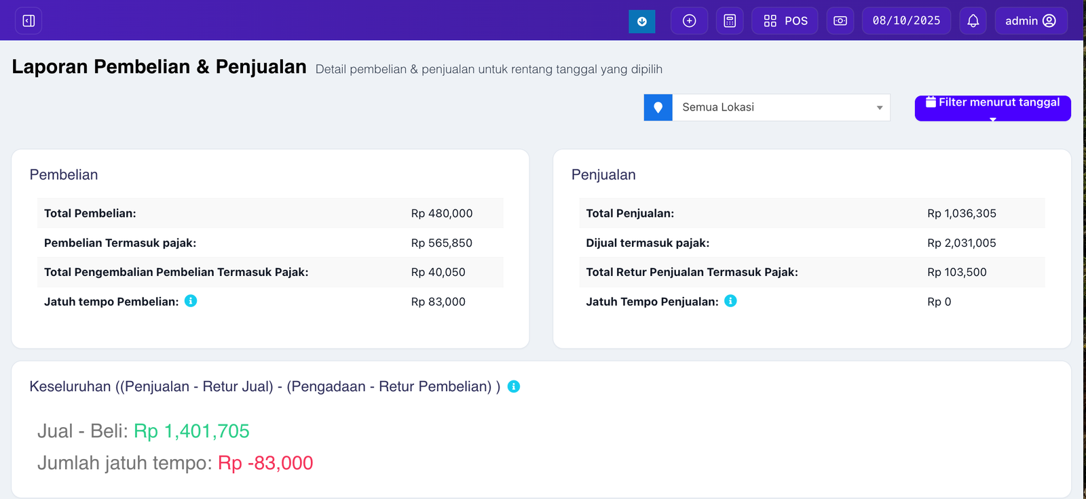The image size is (1086, 499).
Task: Click info icon next to Keseluruhan heading
Action: [x=514, y=386]
